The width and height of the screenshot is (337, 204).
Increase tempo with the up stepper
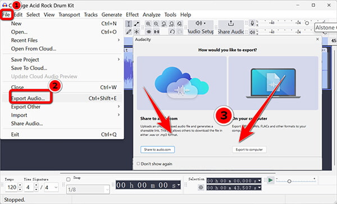click(x=20, y=186)
